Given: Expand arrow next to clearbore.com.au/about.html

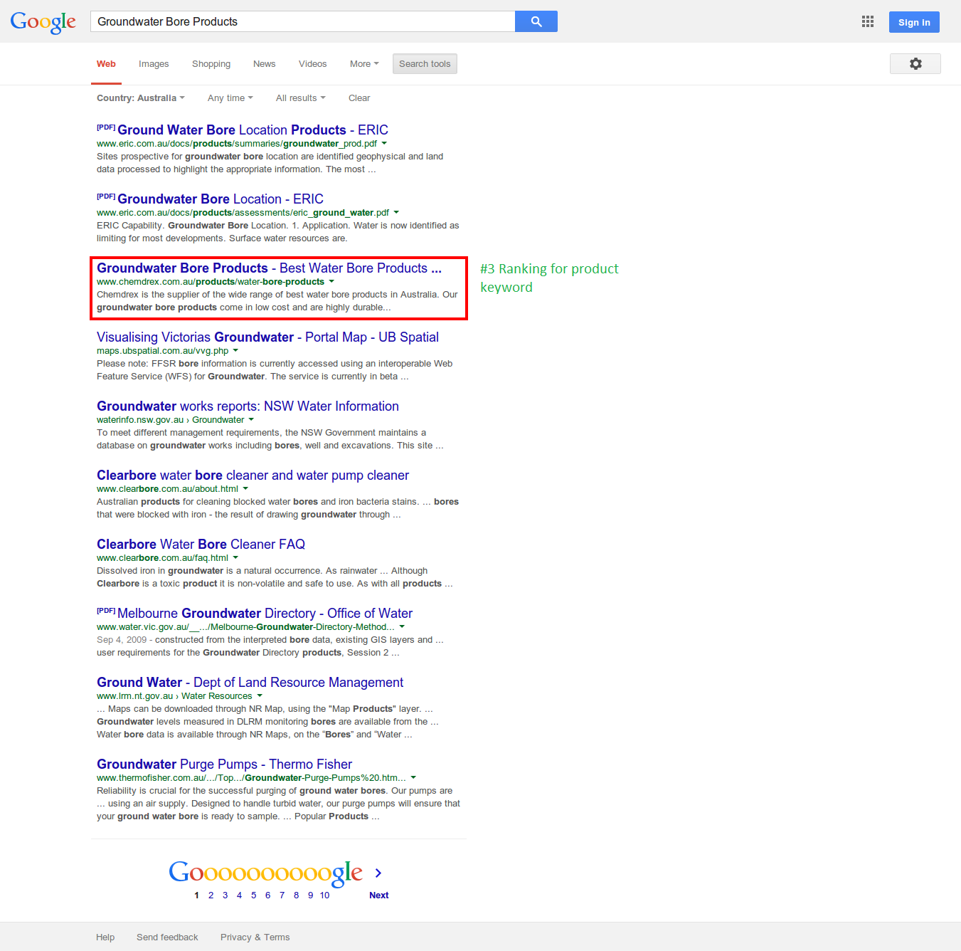Looking at the screenshot, I should [245, 488].
